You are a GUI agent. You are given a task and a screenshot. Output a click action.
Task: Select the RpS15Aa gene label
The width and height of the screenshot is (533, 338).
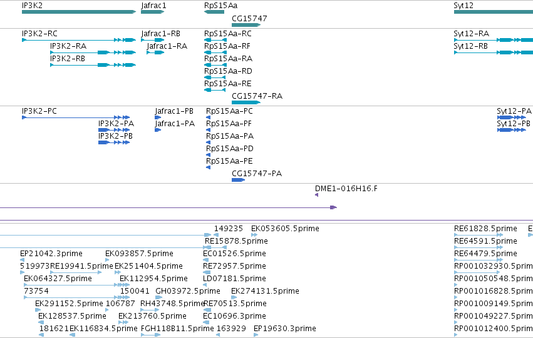click(x=220, y=6)
